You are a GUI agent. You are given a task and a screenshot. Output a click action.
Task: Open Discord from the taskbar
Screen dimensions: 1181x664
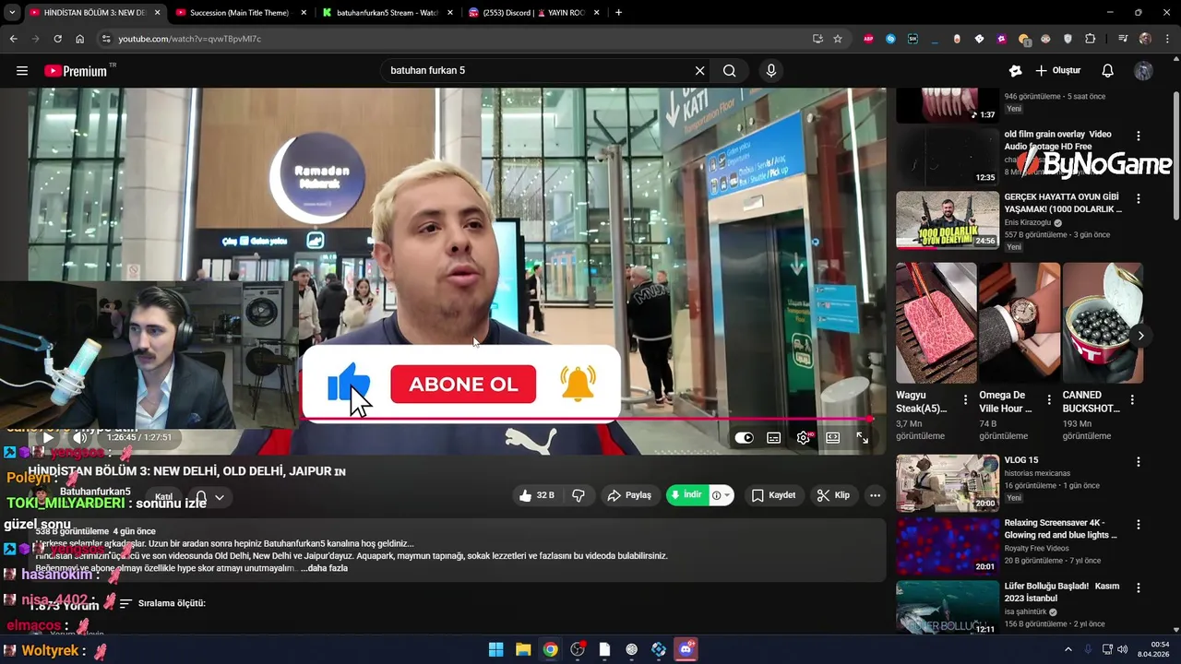pyautogui.click(x=686, y=649)
